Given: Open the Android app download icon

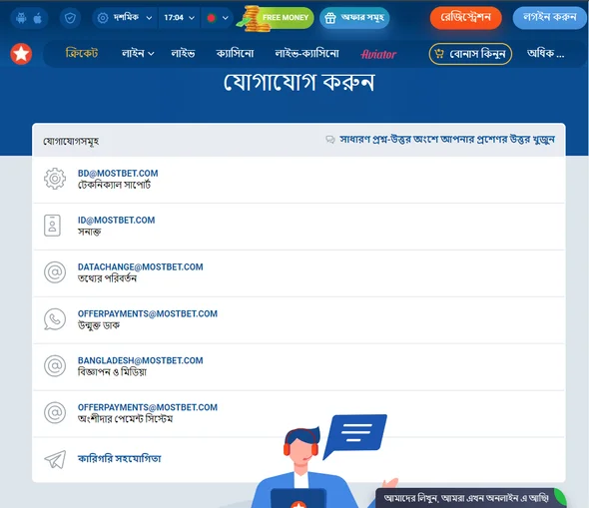Looking at the screenshot, I should (21, 18).
